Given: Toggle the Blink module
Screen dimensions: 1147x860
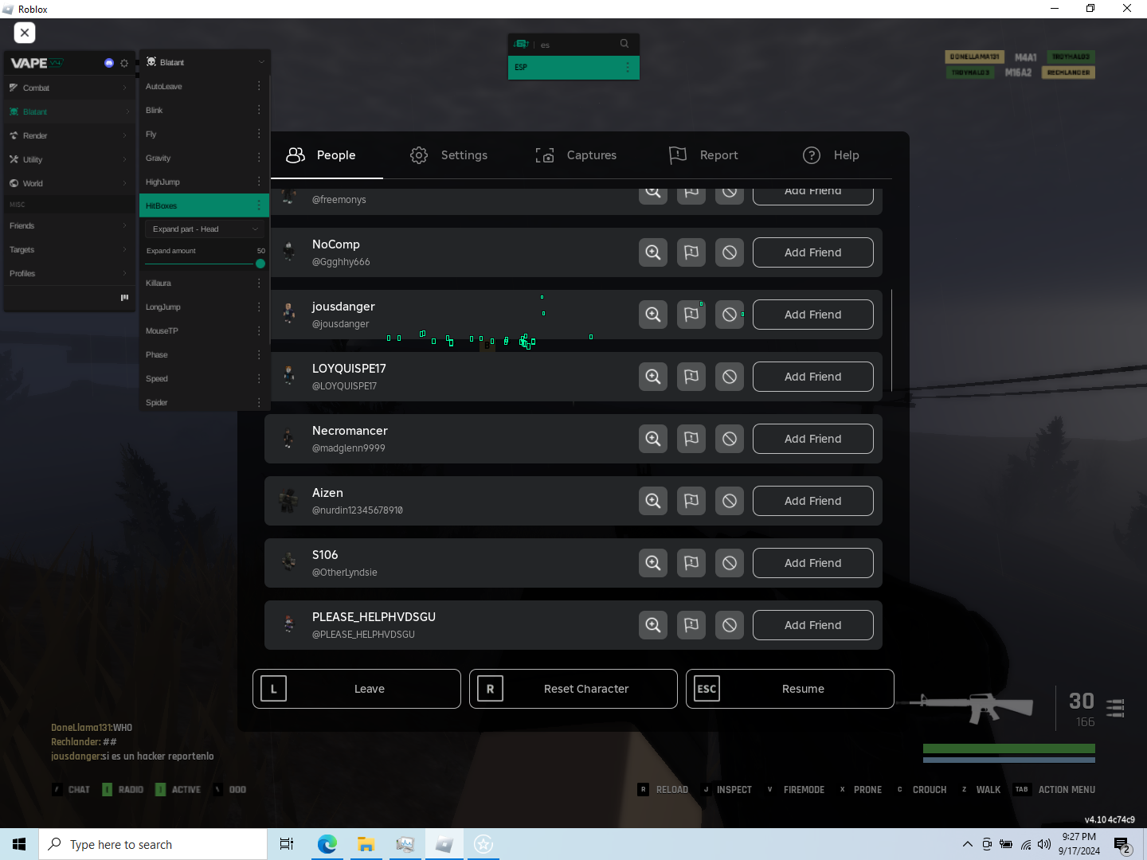Looking at the screenshot, I should (204, 110).
